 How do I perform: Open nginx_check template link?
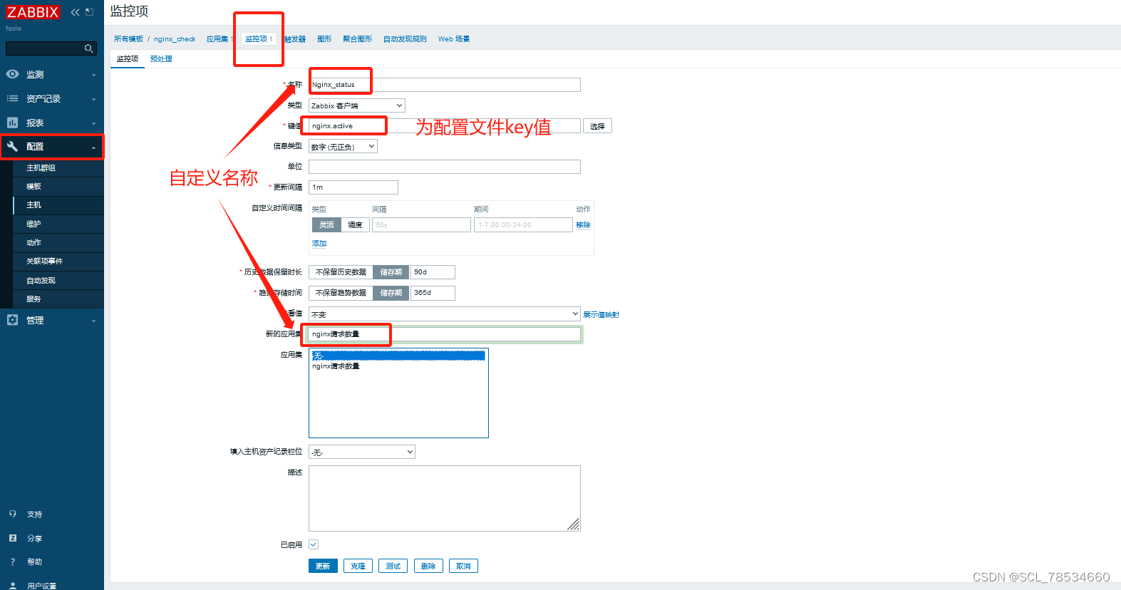(x=175, y=39)
